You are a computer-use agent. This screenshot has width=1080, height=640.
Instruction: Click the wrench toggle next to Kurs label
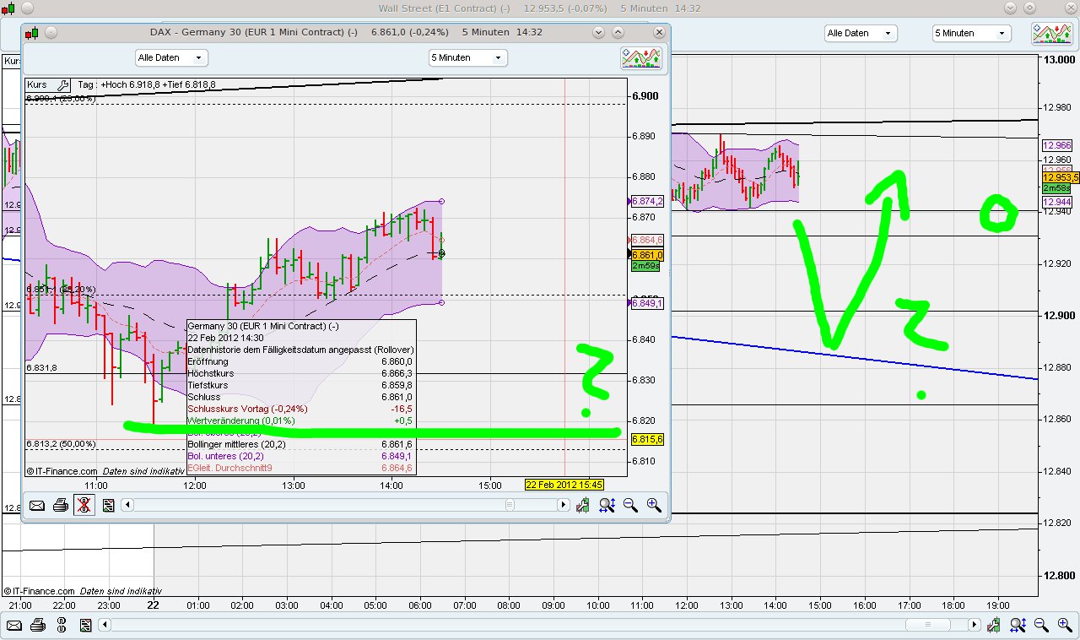click(x=62, y=84)
